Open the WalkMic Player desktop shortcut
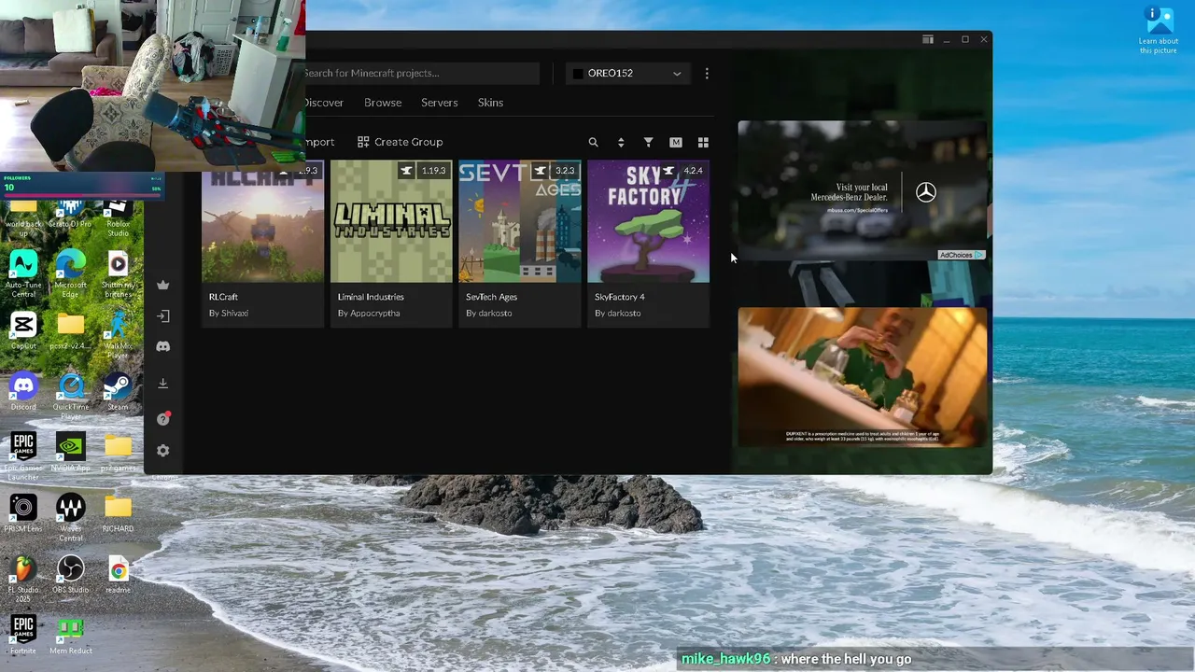The height and width of the screenshot is (672, 1195). tap(118, 334)
